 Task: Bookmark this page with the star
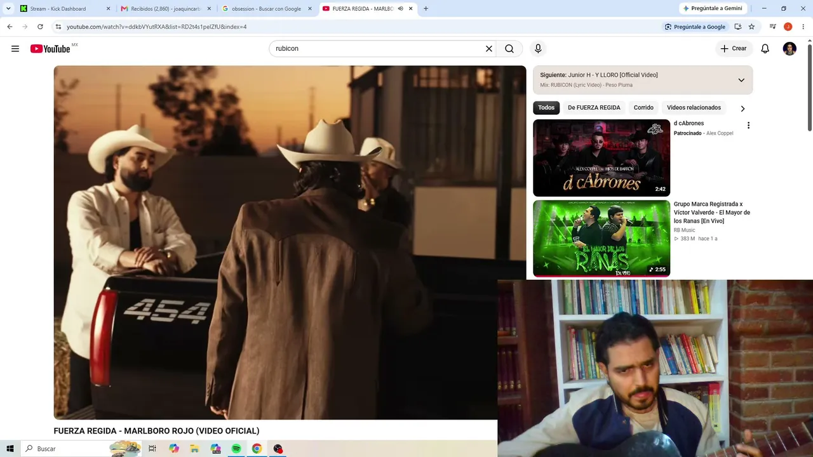(751, 27)
